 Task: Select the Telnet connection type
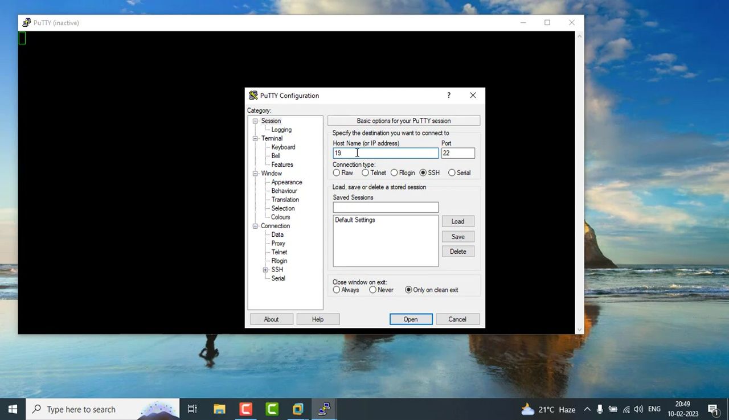pyautogui.click(x=374, y=172)
